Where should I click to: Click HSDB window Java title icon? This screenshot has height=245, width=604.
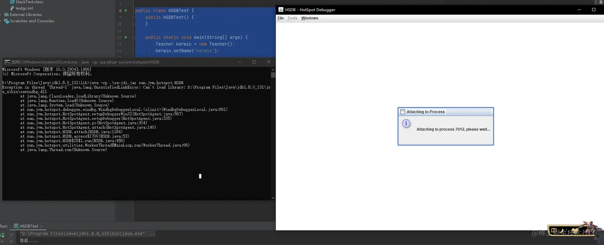(281, 10)
